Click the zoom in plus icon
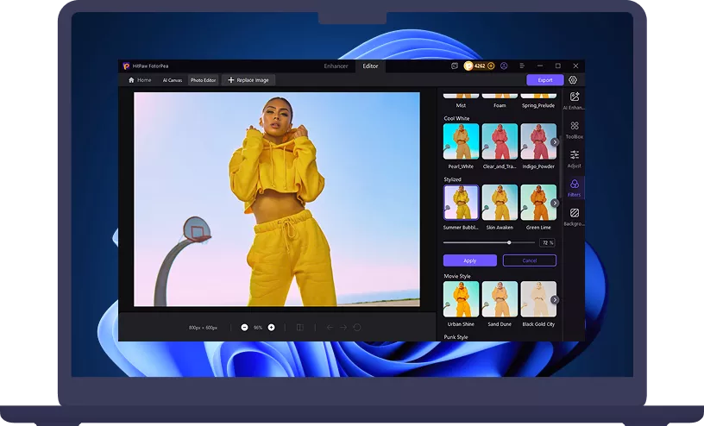This screenshot has width=704, height=426. point(272,328)
